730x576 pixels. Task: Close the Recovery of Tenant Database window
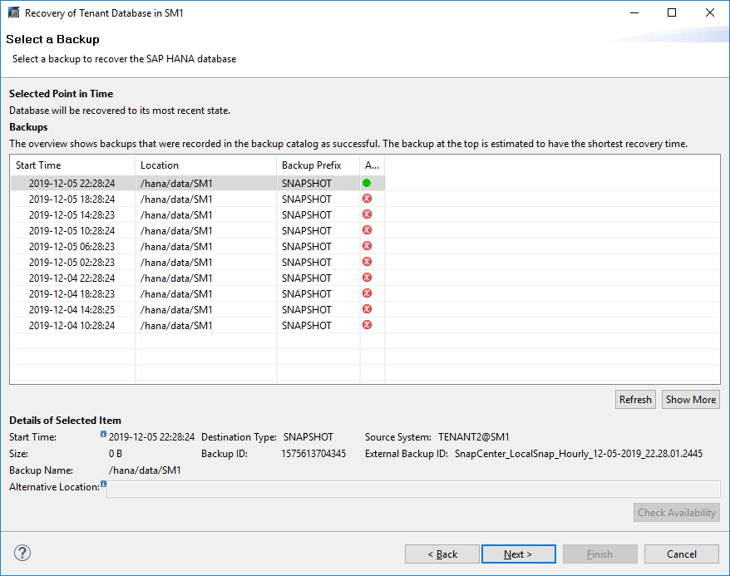tap(709, 12)
